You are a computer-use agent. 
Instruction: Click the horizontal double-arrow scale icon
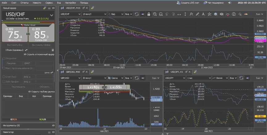[179, 14]
